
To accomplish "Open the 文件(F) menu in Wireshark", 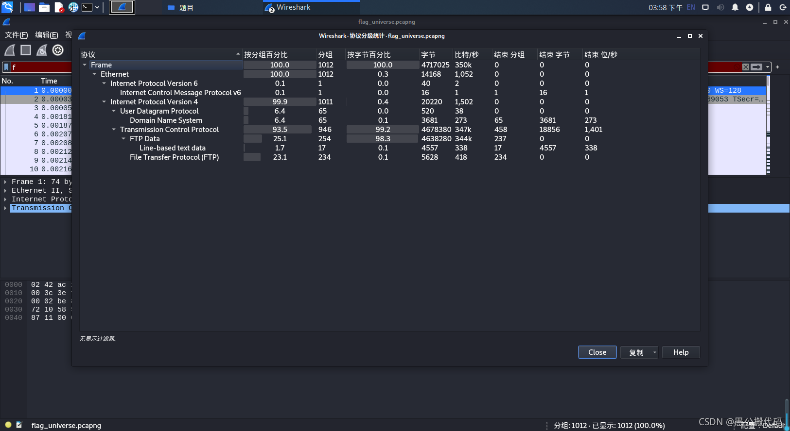I will coord(17,35).
